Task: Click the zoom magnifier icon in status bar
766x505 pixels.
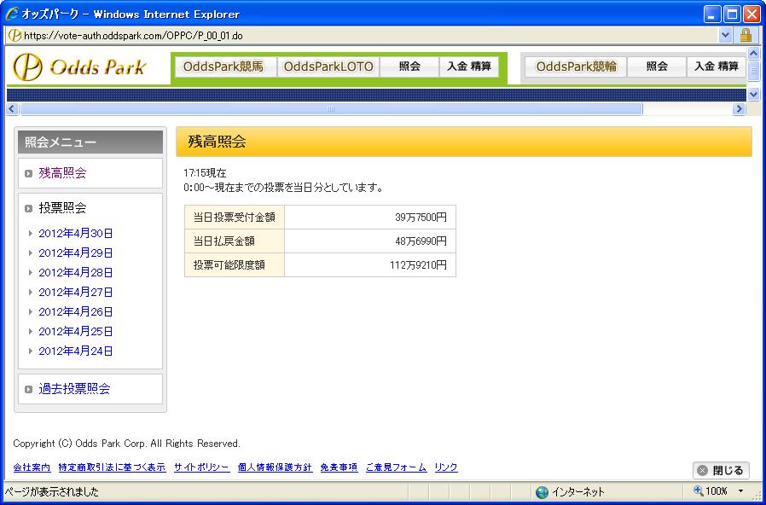Action: click(698, 490)
